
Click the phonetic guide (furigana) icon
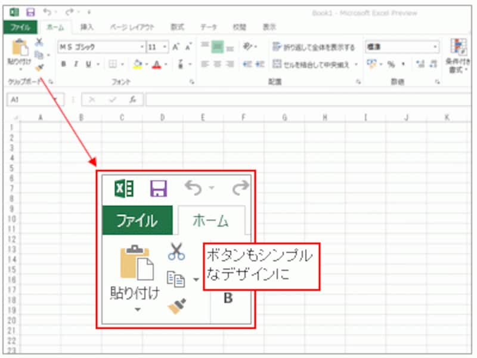click(x=181, y=64)
